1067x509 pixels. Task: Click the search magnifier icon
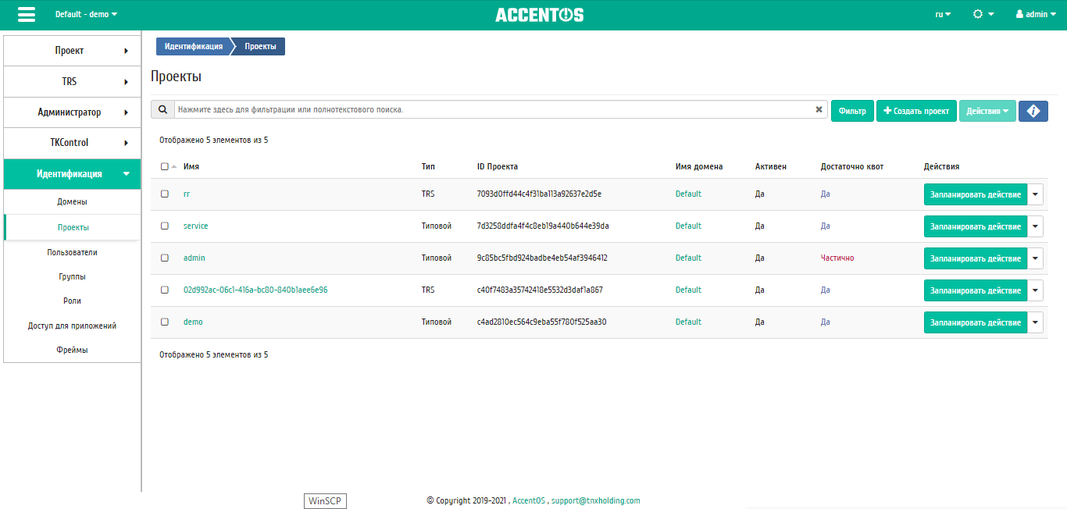[162, 110]
